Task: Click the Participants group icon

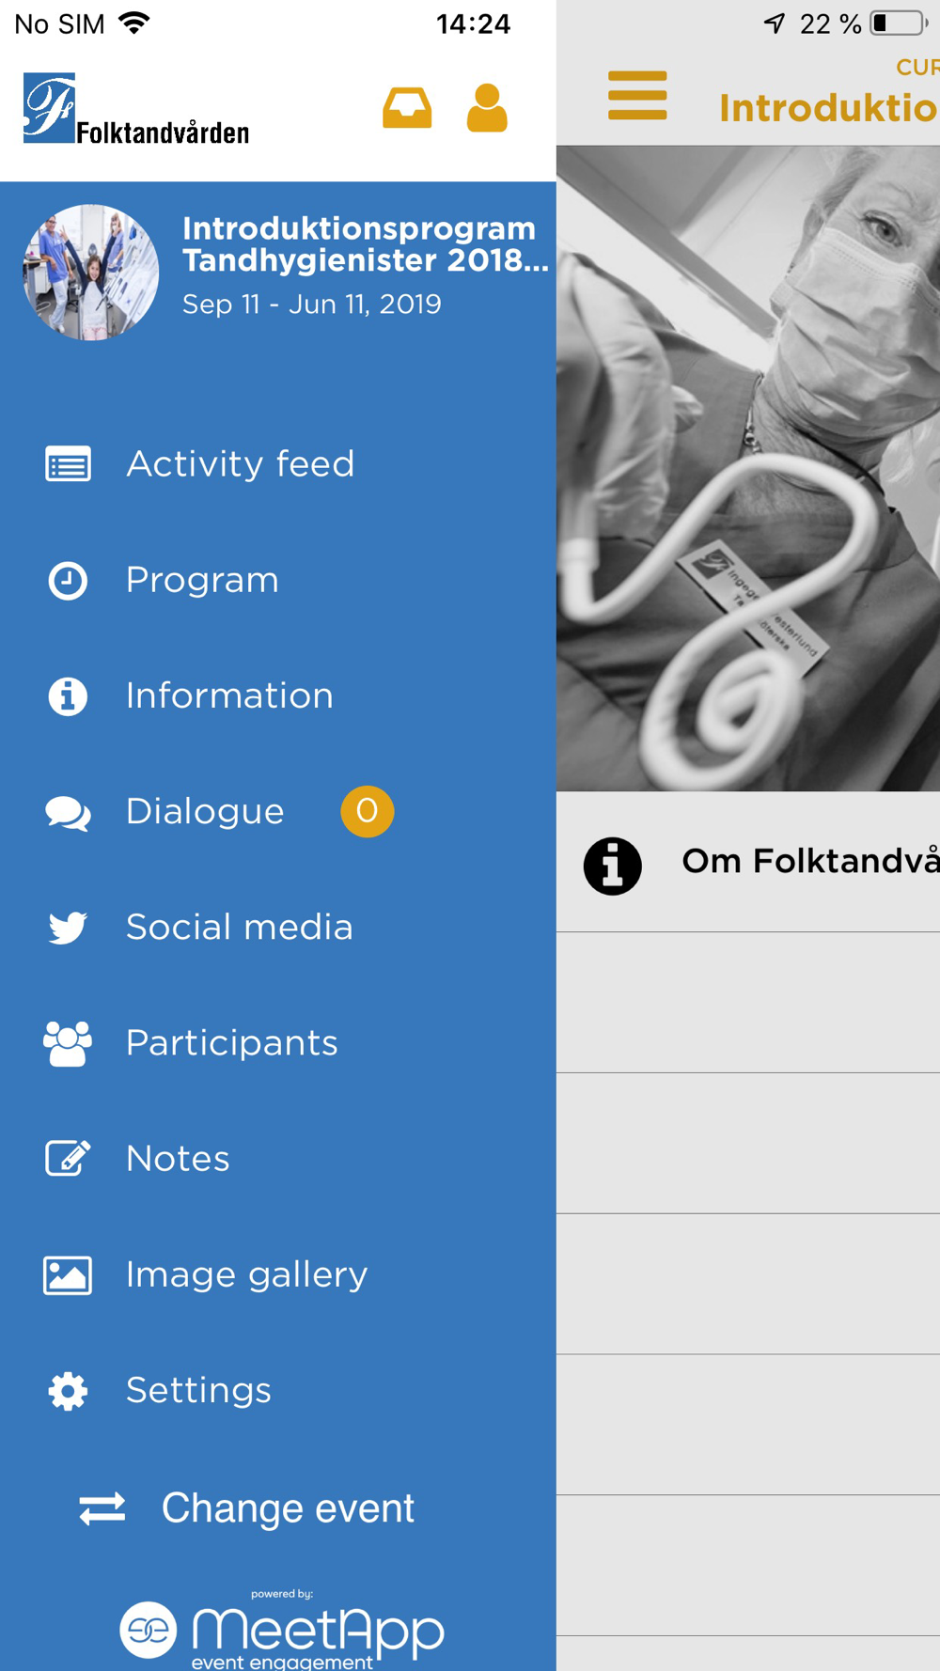Action: click(x=68, y=1043)
